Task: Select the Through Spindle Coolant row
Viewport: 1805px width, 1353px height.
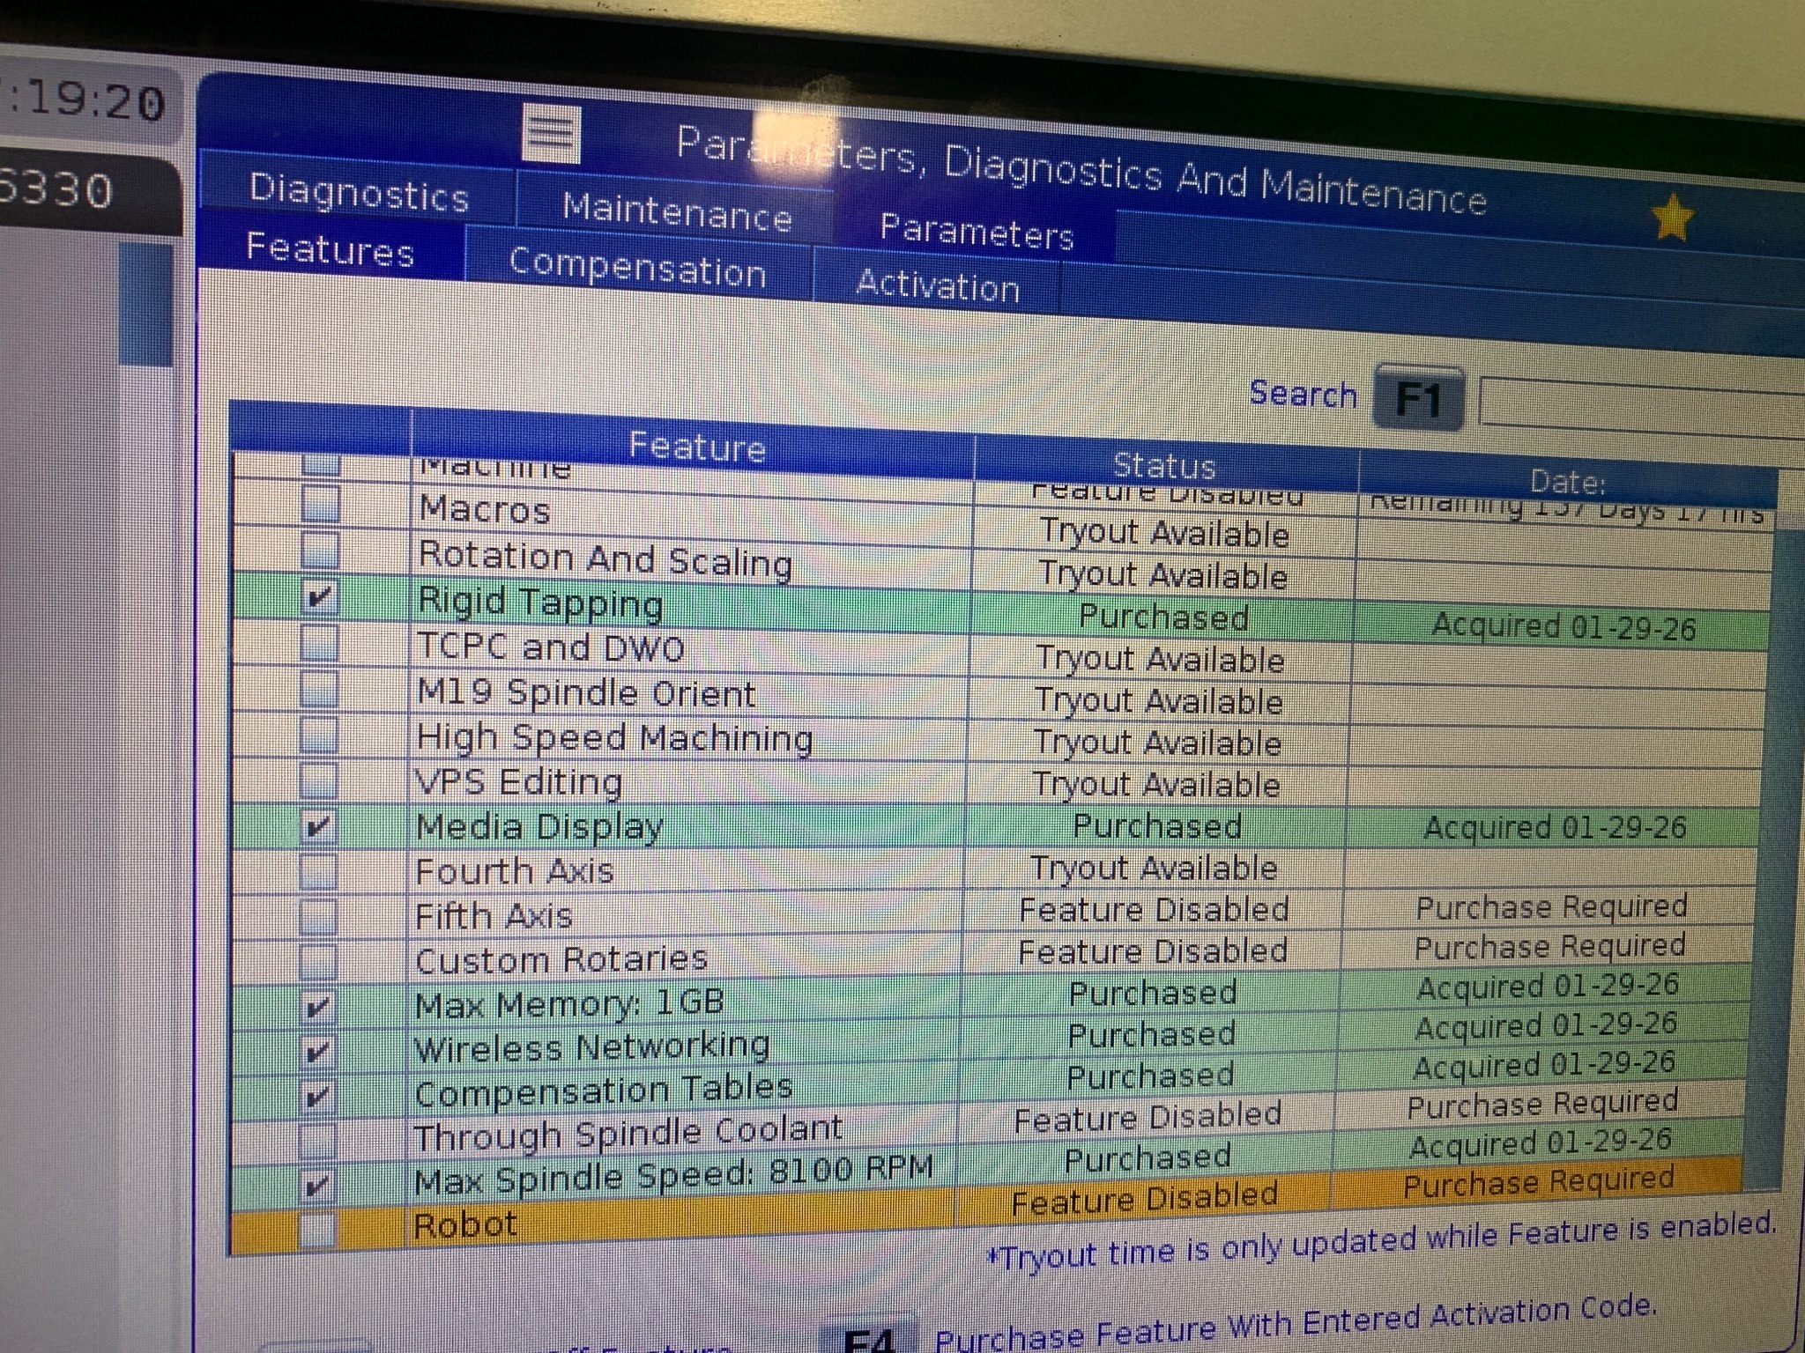Action: click(628, 1134)
